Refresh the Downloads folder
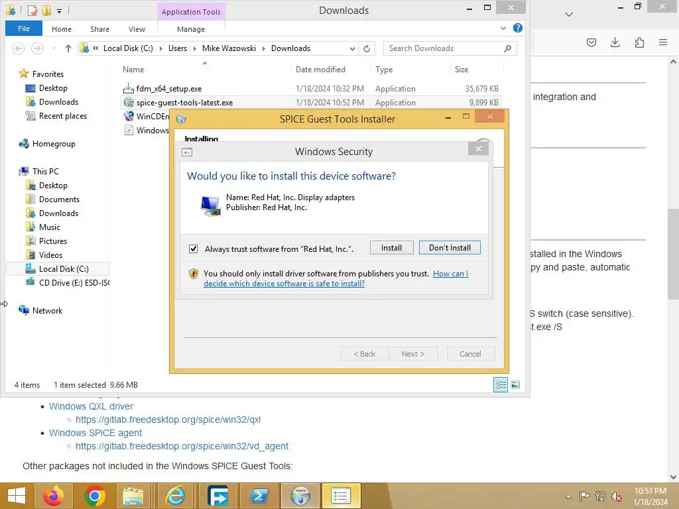The height and width of the screenshot is (509, 679). [367, 48]
